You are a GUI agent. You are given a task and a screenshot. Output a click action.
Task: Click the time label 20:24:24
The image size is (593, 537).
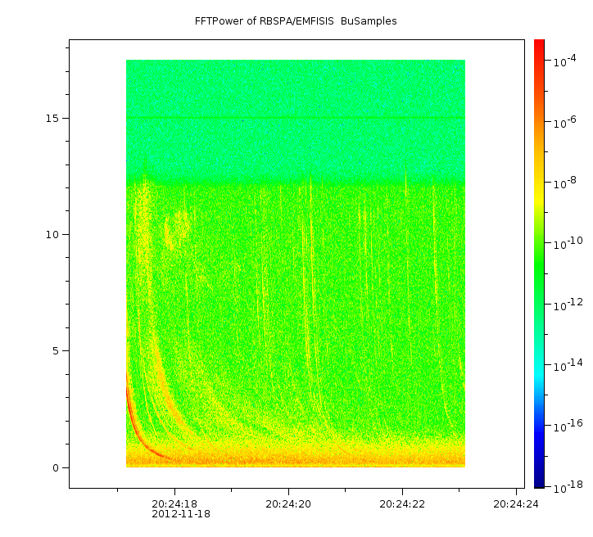point(516,504)
